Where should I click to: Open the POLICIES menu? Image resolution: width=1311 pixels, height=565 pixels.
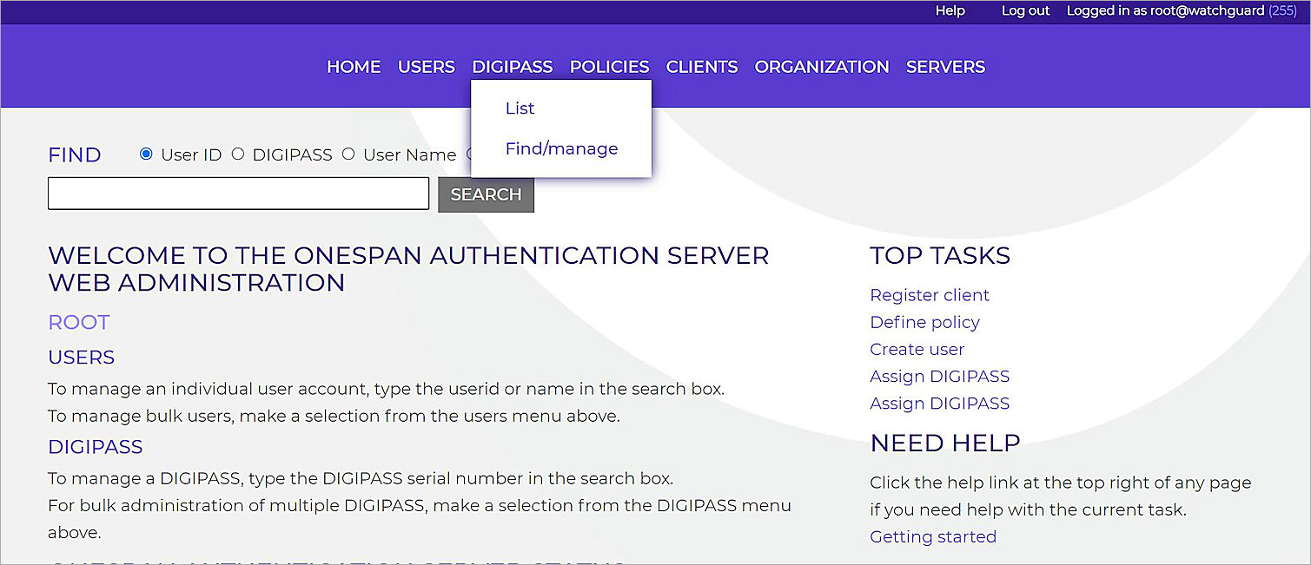[609, 66]
